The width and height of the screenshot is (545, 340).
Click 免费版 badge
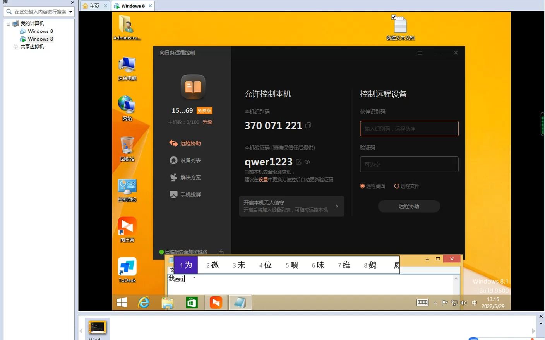pos(204,111)
